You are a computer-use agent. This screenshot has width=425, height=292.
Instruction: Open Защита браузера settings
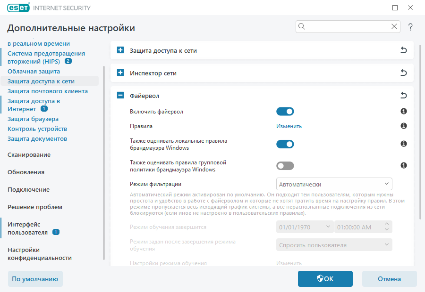(x=33, y=119)
